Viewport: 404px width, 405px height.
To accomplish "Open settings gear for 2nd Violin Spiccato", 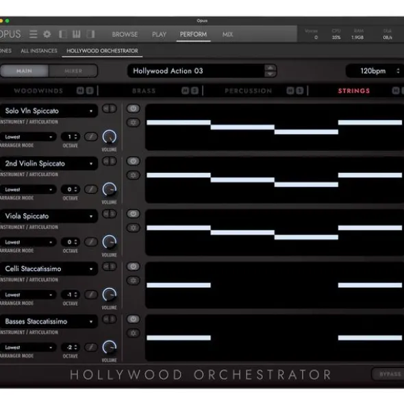I will 134,175.
